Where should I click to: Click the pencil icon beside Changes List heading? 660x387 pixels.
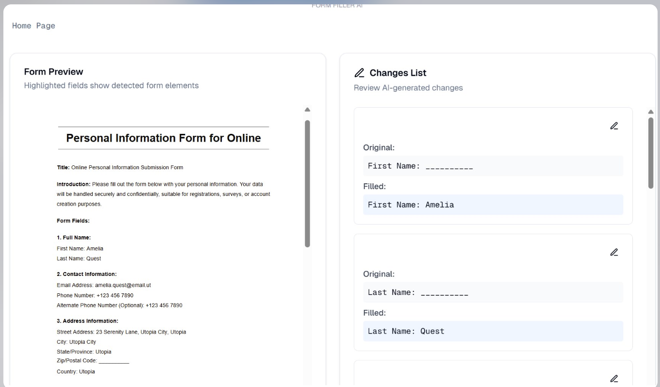point(359,73)
